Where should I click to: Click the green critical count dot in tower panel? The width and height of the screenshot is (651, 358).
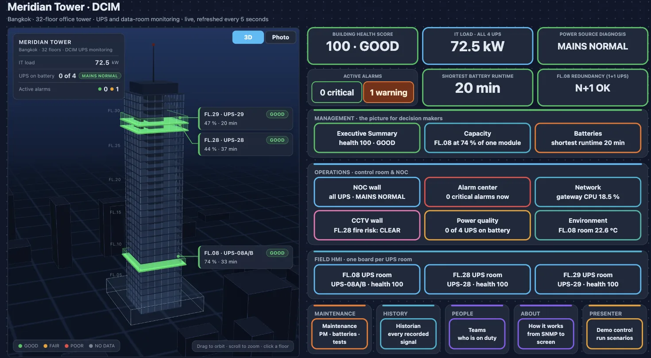[x=100, y=89]
